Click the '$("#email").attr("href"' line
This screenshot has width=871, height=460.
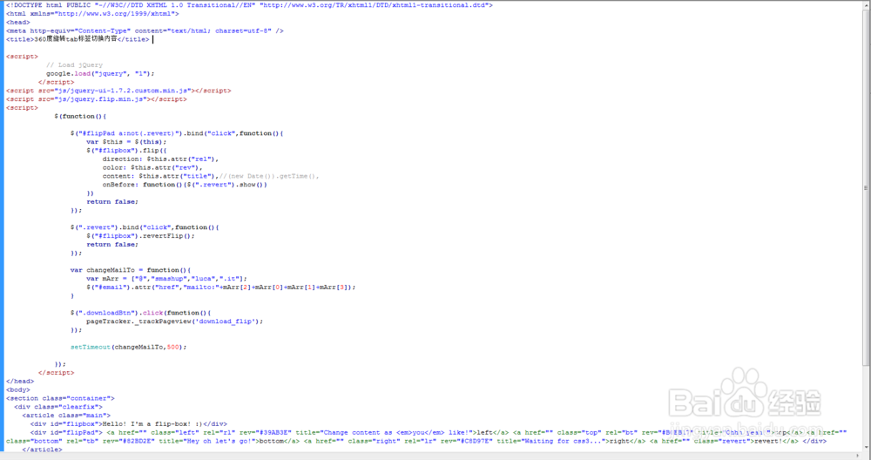220,287
